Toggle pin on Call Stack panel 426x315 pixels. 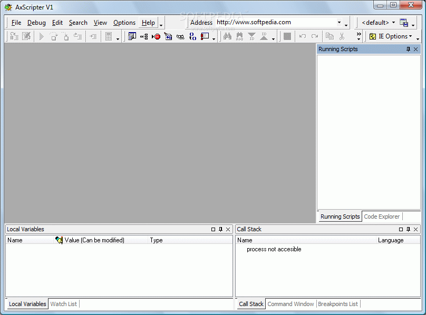pyautogui.click(x=408, y=230)
